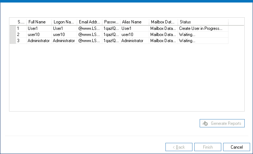Click the password cell in user10 row
Viewport: 253px width, 154px height.
tap(111, 35)
